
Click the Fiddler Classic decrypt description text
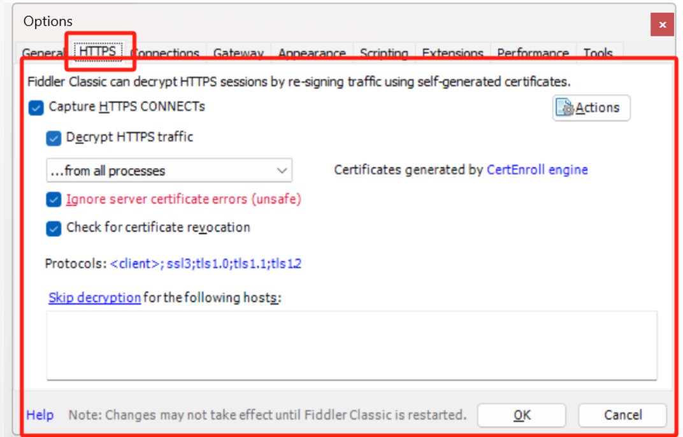(299, 82)
